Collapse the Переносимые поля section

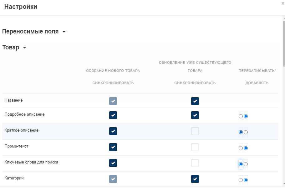point(64,32)
